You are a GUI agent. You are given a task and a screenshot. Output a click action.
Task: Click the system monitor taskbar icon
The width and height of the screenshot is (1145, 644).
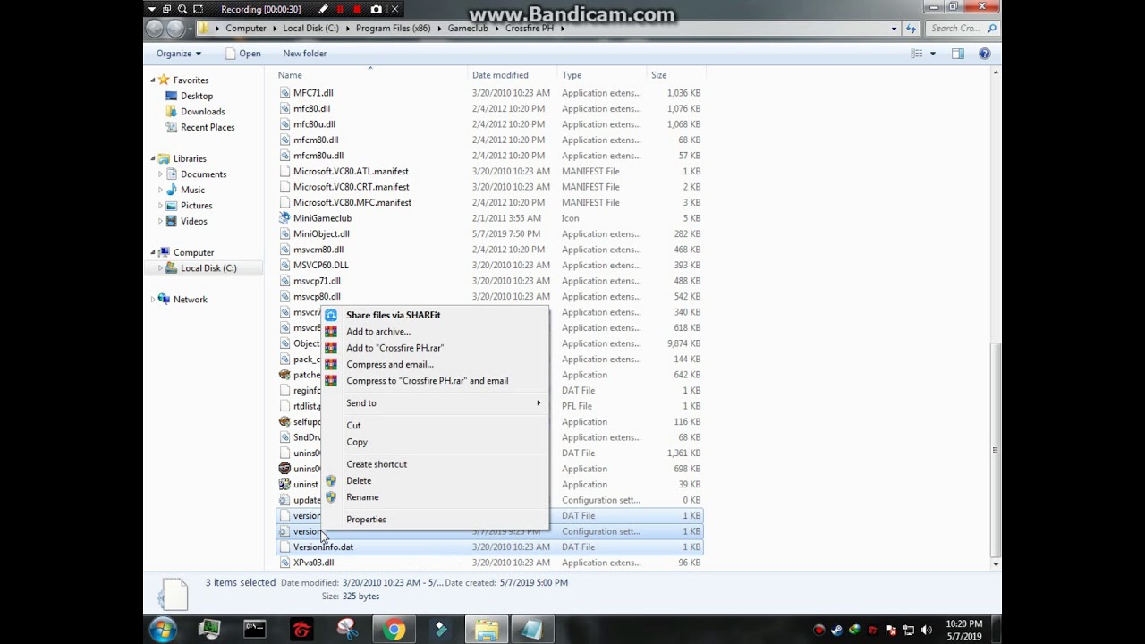[x=209, y=630]
